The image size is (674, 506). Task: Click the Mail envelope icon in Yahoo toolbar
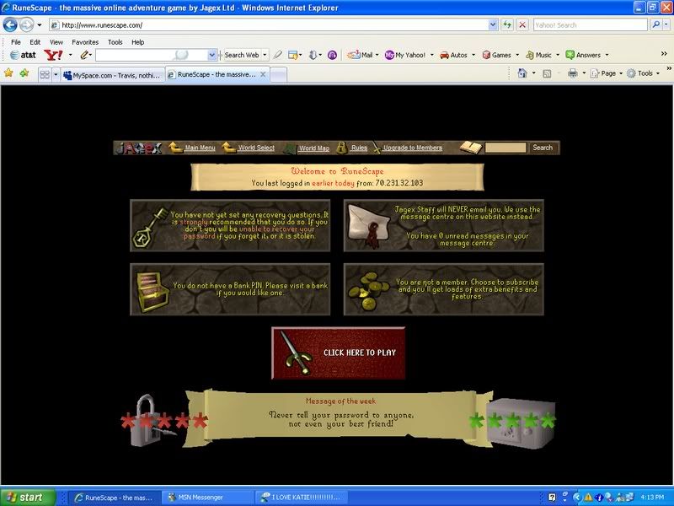(353, 55)
